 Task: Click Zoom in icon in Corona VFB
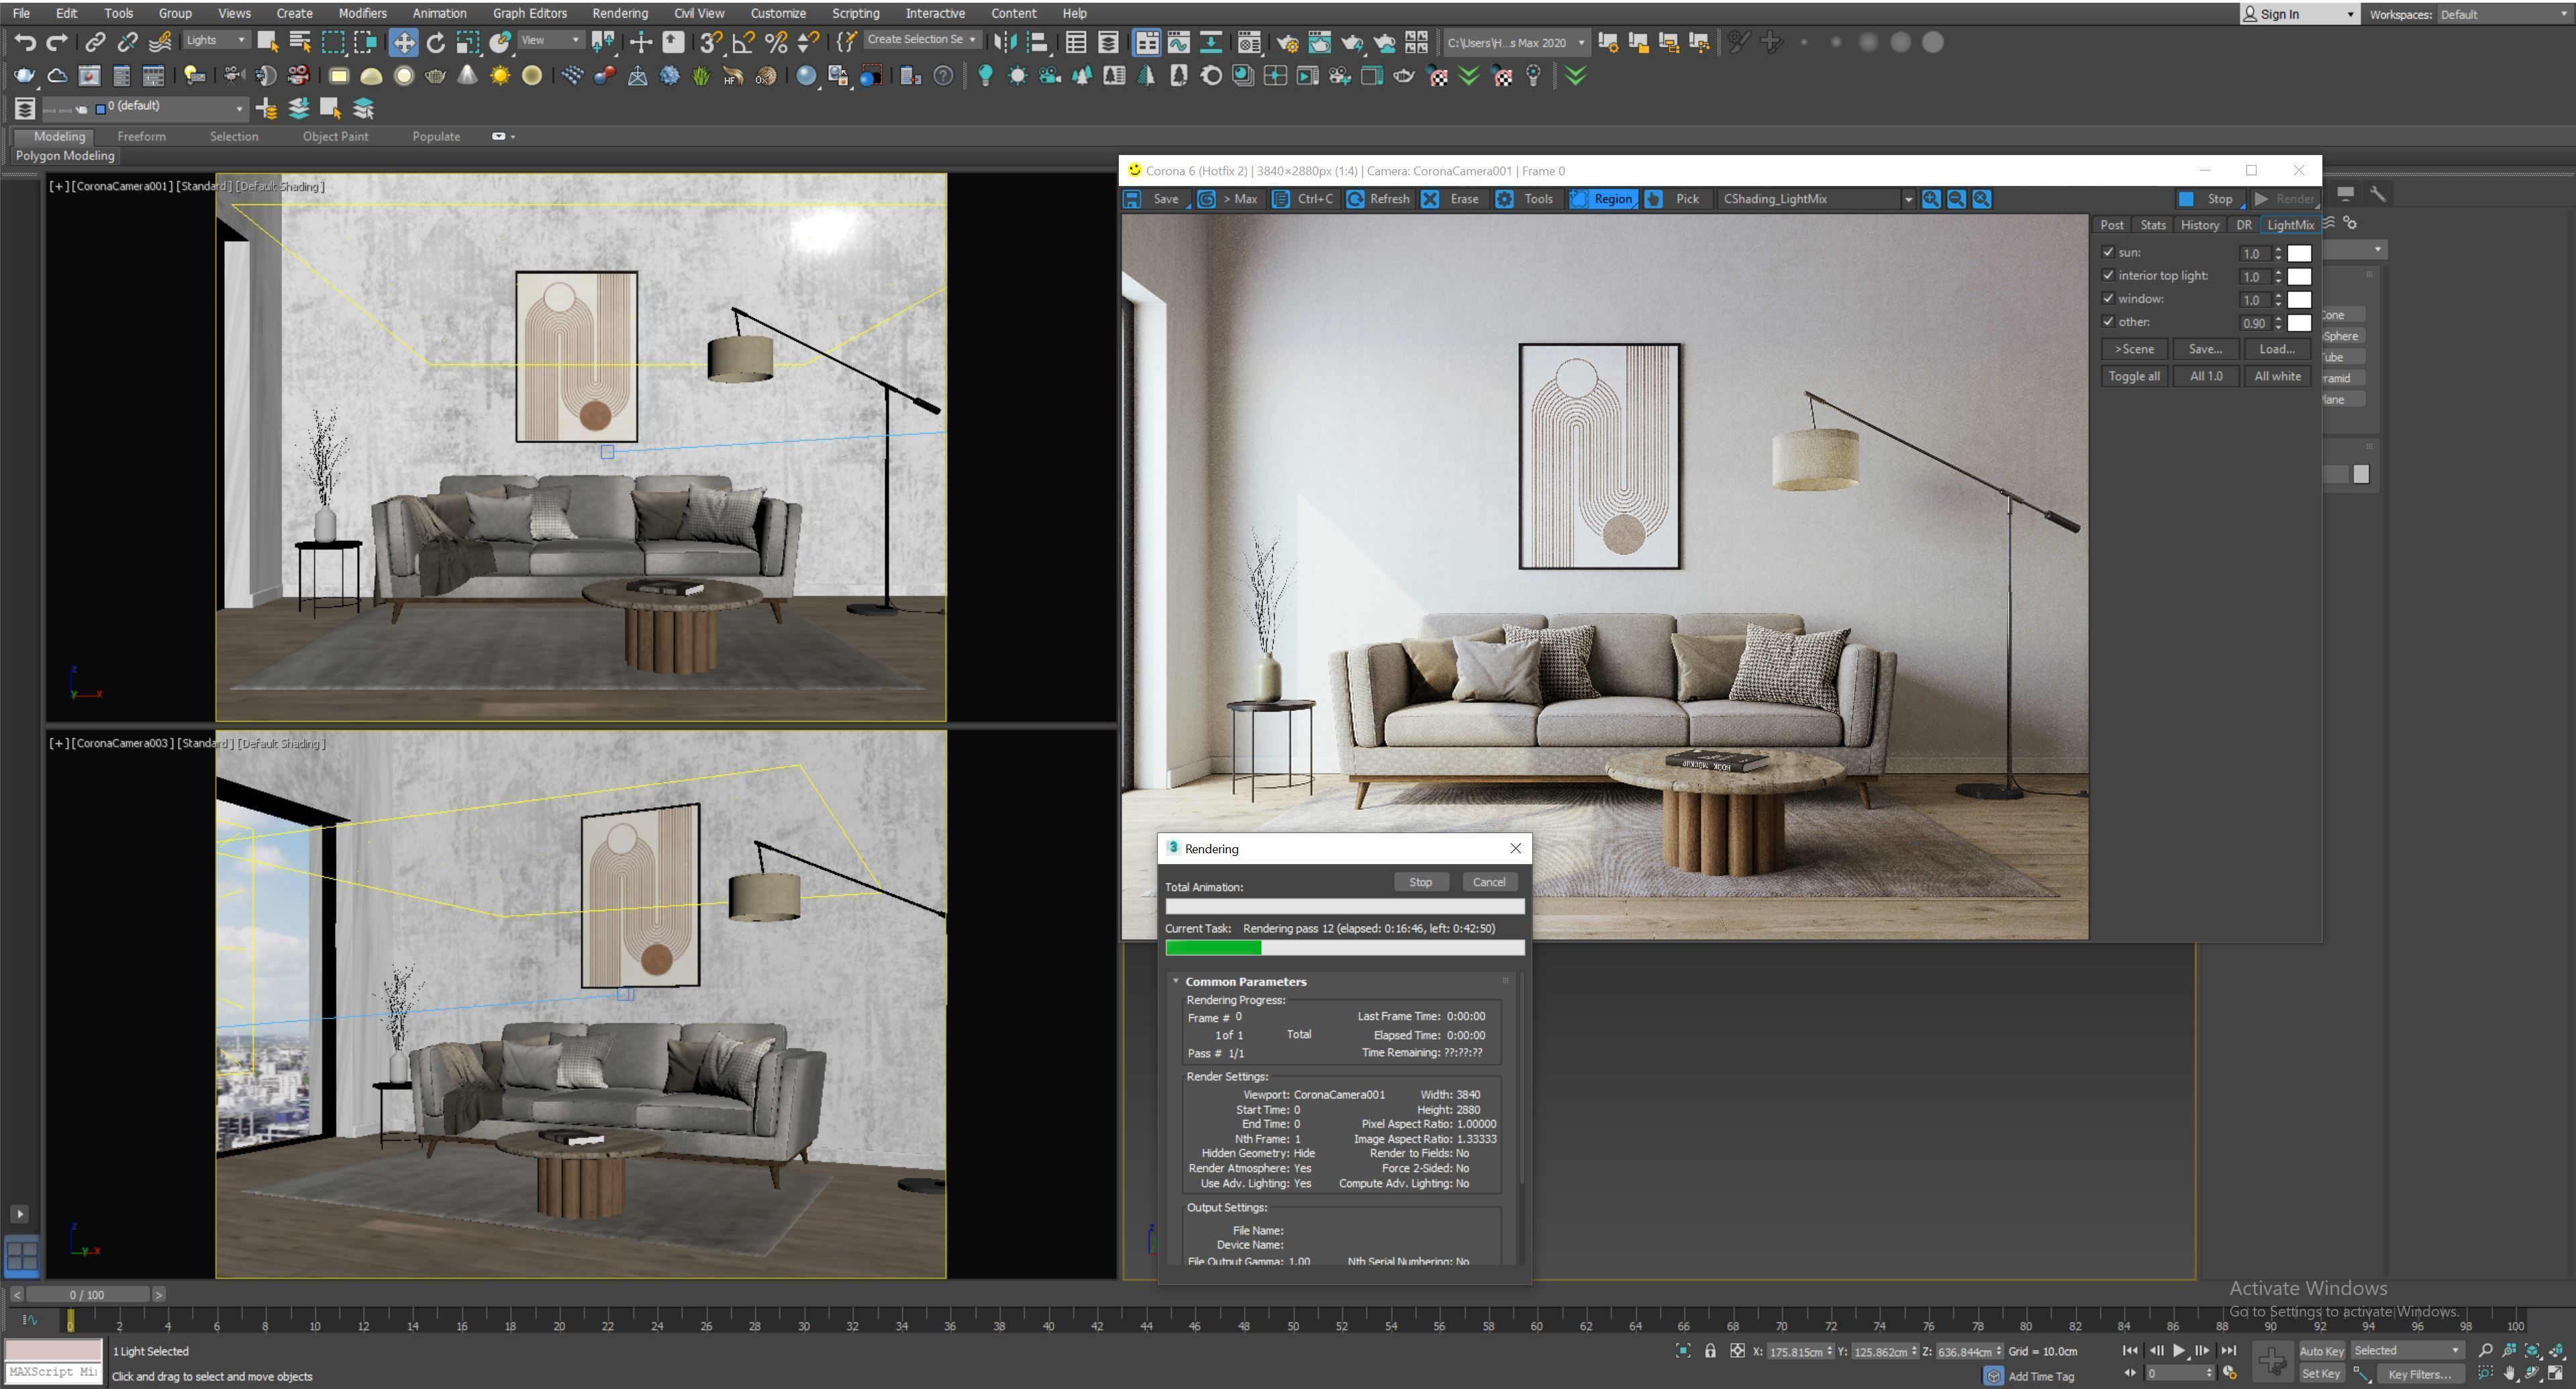1931,199
